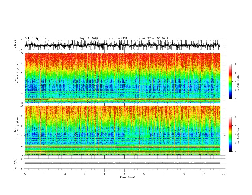This screenshot has height=195, width=252.
Task: Click the "-4" label on ch.2 color bar
Action: 235,126
